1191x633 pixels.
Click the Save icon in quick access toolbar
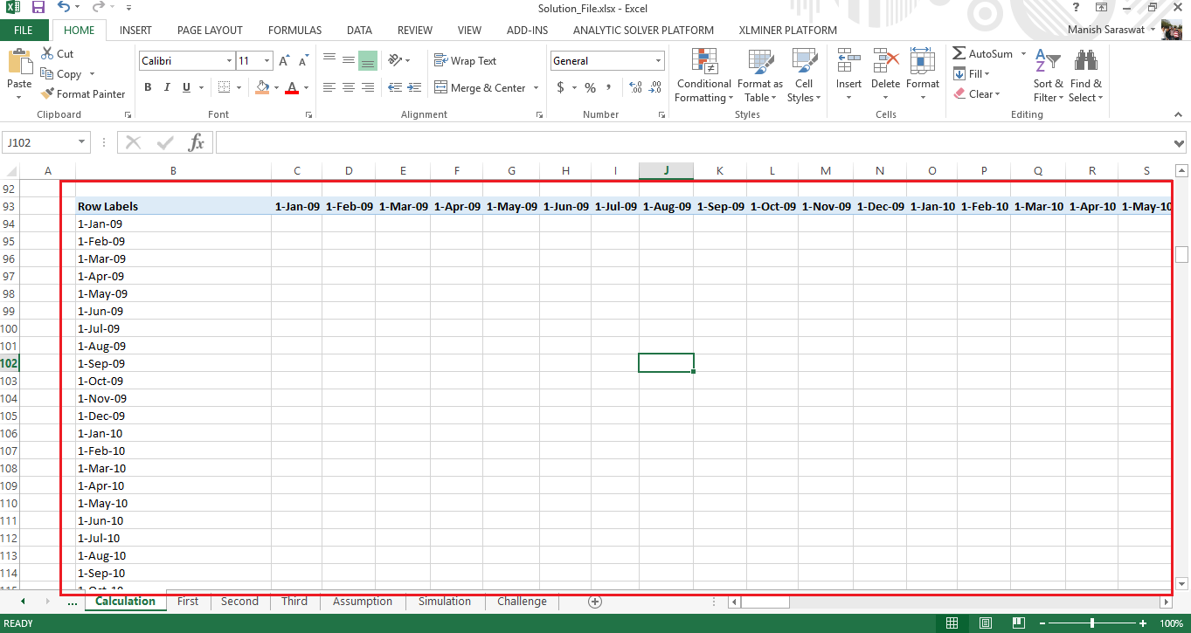tap(38, 8)
